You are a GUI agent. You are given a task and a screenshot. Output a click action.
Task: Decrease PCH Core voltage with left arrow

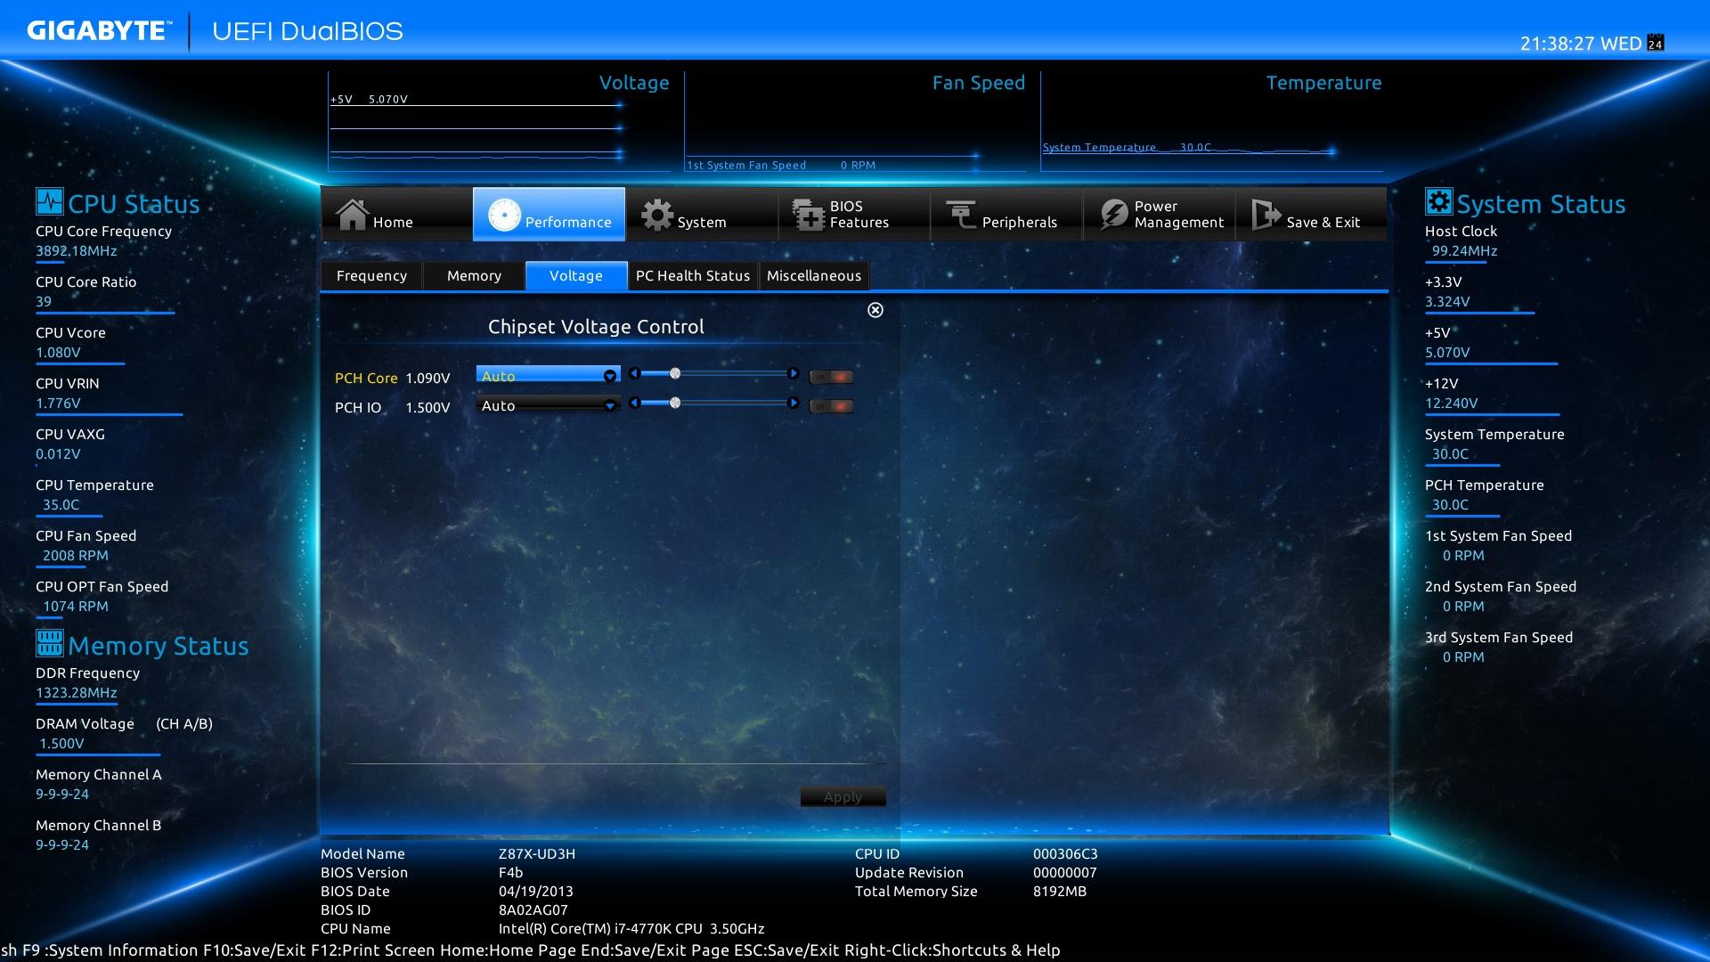point(634,373)
